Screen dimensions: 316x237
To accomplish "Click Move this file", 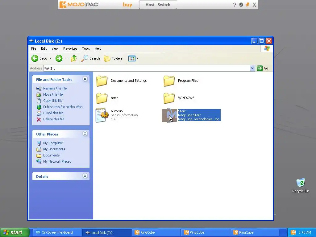I will (x=53, y=94).
